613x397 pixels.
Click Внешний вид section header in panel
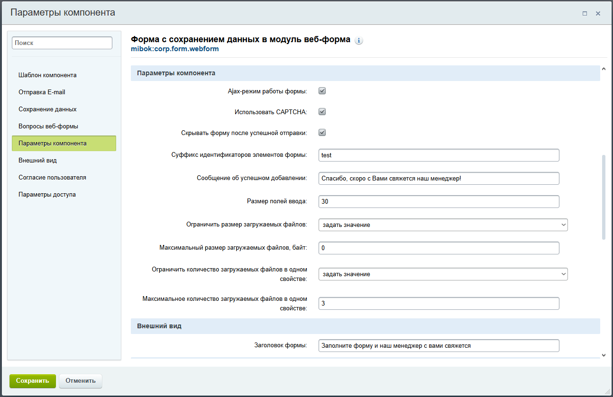(x=366, y=326)
